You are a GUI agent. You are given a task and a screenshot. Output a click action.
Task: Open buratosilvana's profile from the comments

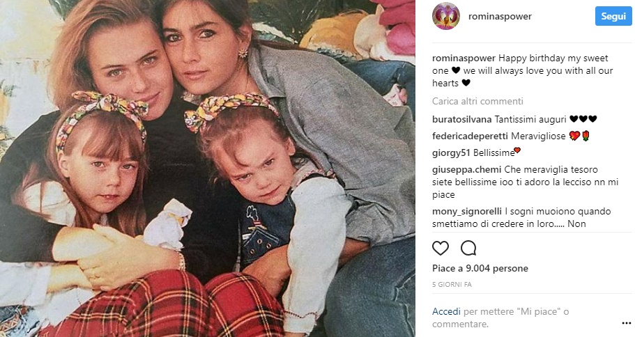click(x=461, y=119)
